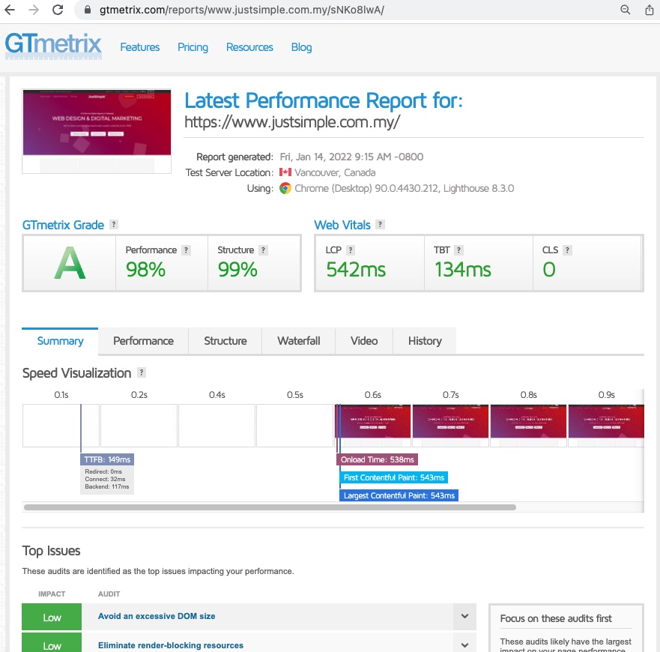Click the Largest Contentful Paint: 543ms marker
660x652 pixels.
(399, 495)
